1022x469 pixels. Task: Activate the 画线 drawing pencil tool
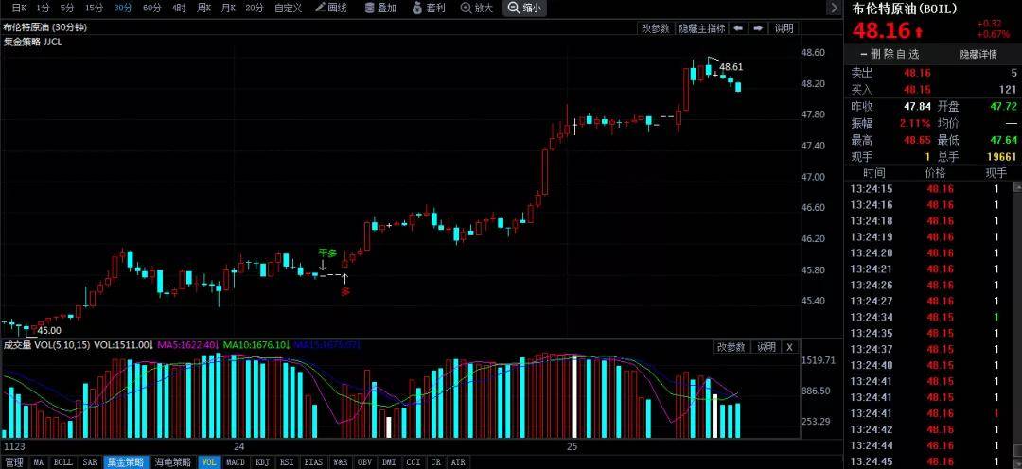[x=331, y=8]
